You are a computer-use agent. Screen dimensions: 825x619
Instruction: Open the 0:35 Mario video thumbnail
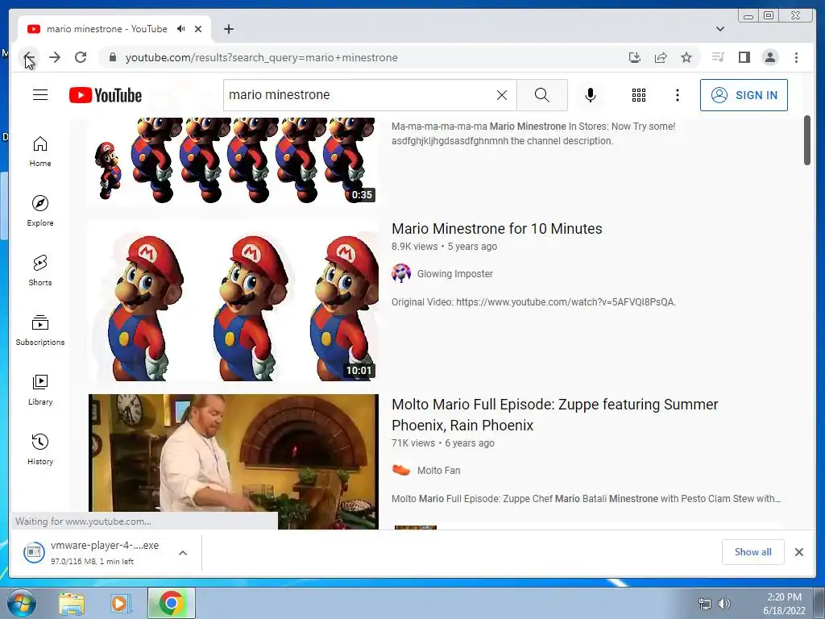(233, 160)
